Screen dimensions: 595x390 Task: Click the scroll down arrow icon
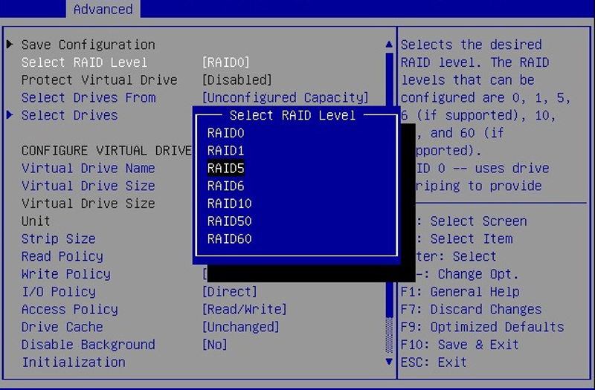pyautogui.click(x=389, y=362)
